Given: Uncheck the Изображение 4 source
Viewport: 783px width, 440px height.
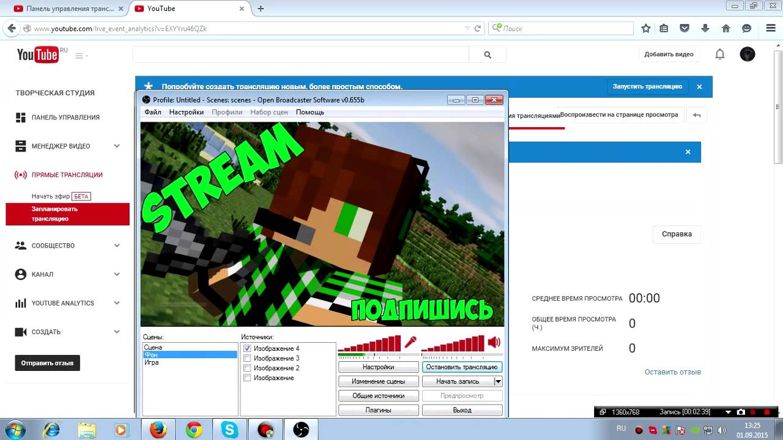Looking at the screenshot, I should [247, 348].
